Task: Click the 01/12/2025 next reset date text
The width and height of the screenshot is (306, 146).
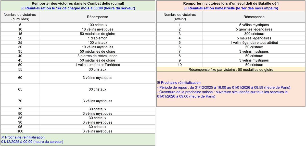Action: point(32,142)
